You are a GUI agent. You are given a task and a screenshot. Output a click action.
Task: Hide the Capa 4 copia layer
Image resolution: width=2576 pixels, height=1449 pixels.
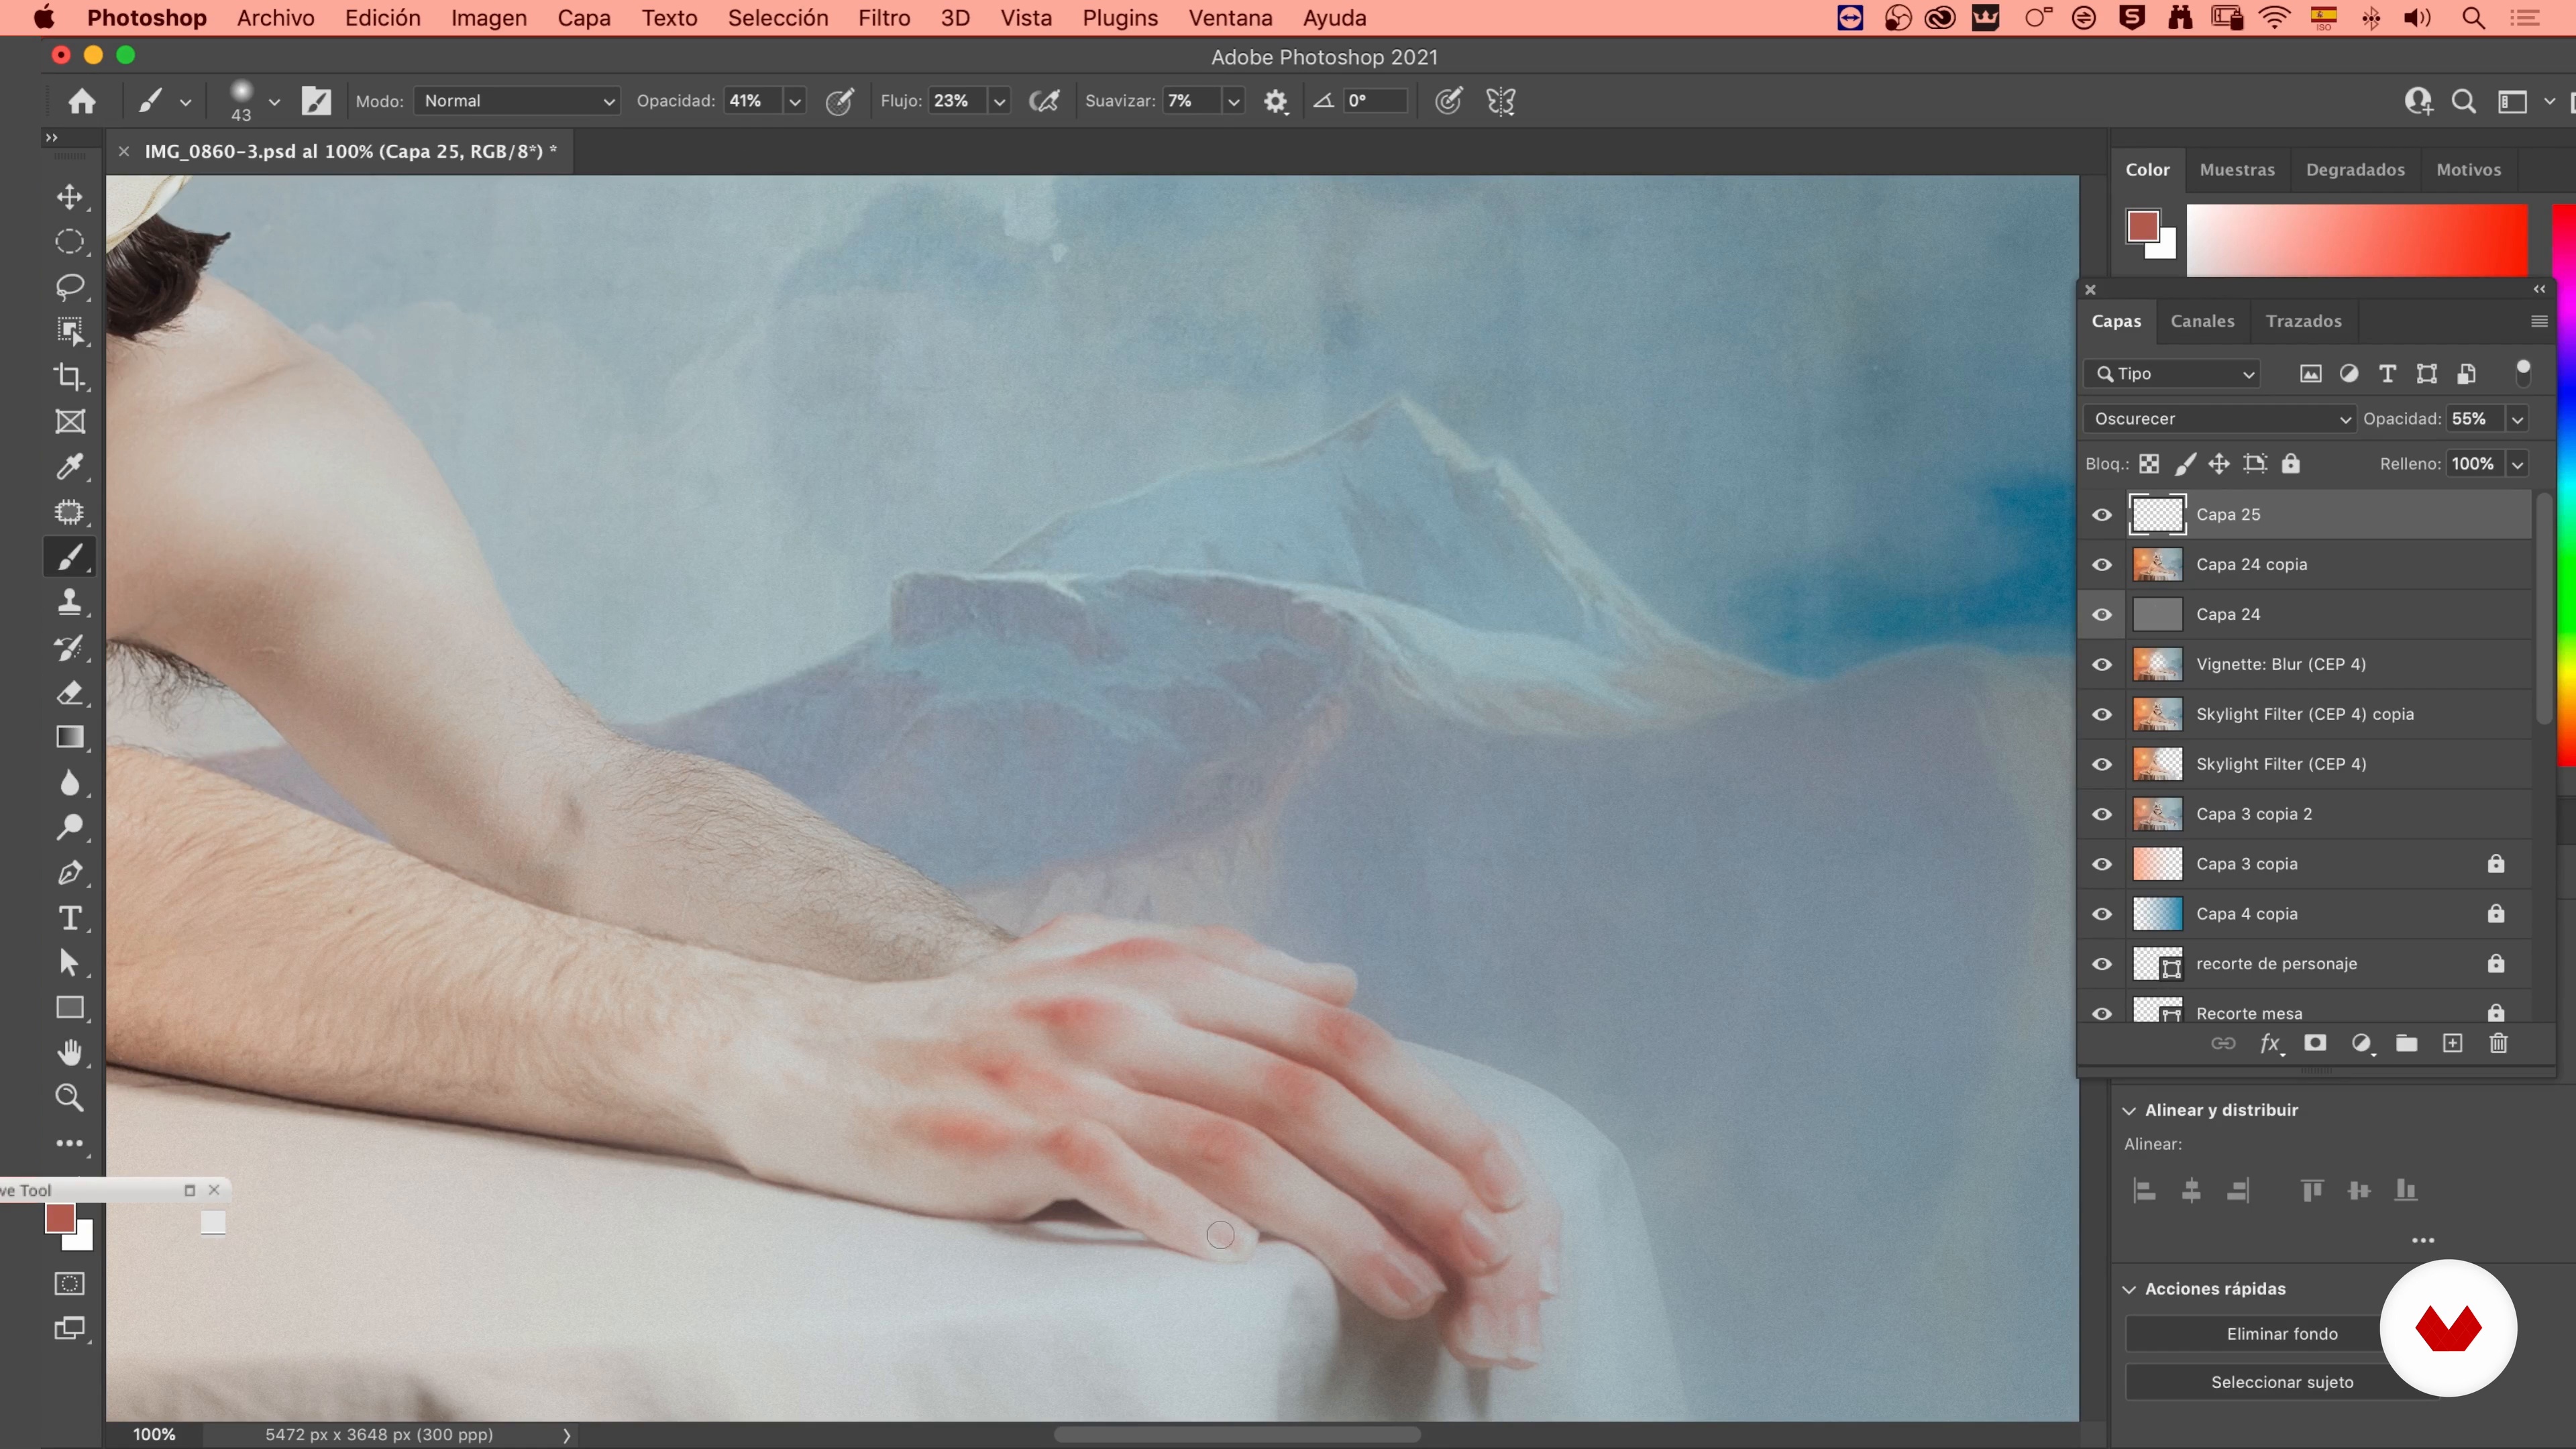coord(2102,915)
